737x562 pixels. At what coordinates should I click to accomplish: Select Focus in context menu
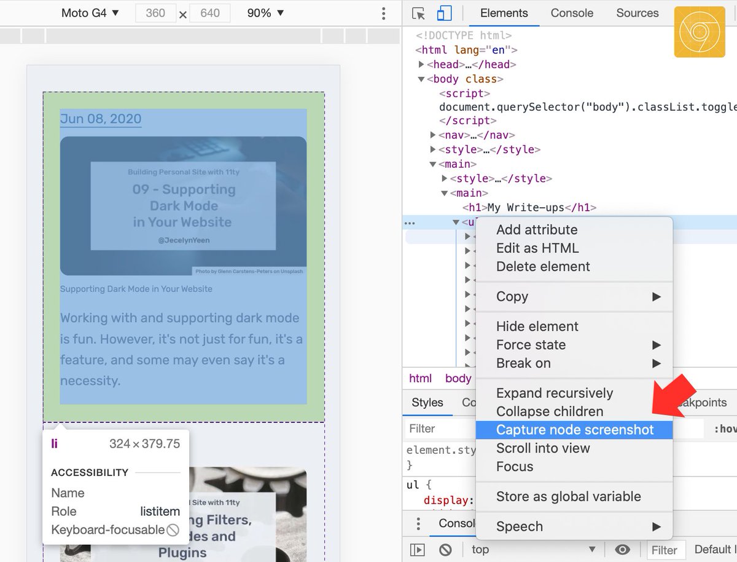point(575,467)
